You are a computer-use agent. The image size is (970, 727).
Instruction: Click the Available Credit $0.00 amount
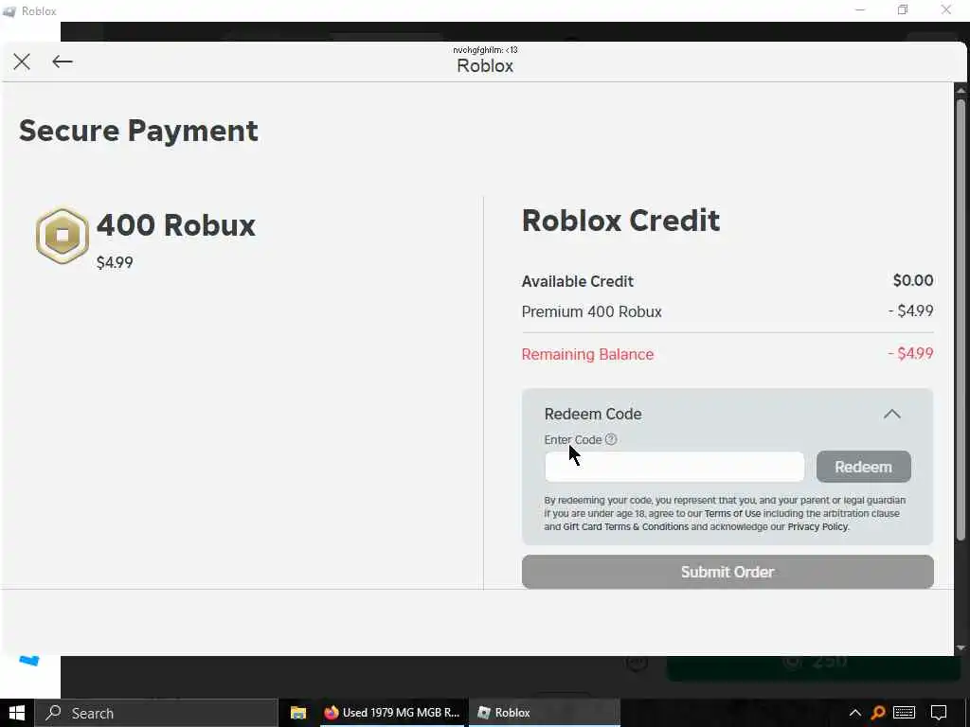pyautogui.click(x=913, y=280)
